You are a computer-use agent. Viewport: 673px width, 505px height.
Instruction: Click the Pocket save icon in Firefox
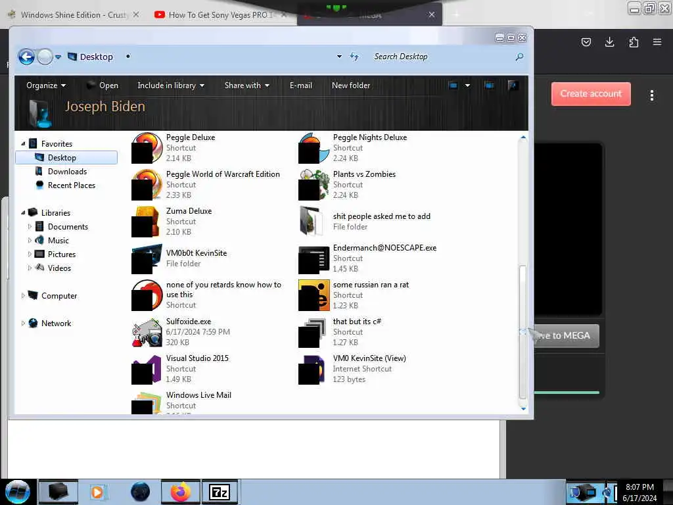[x=586, y=42]
